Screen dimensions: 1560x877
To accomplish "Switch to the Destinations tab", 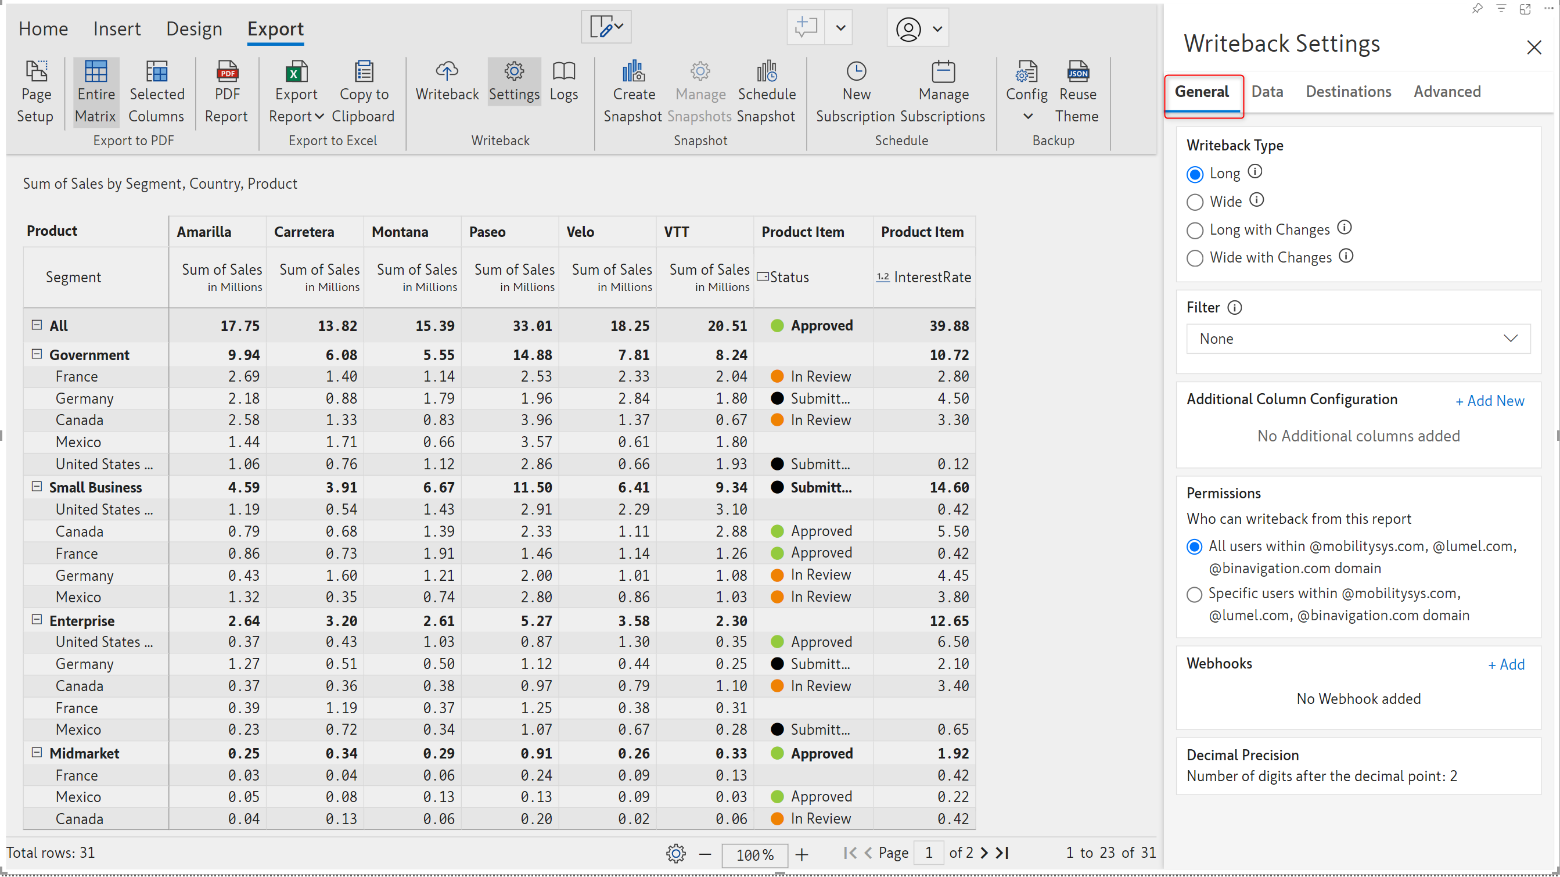I will [x=1348, y=91].
